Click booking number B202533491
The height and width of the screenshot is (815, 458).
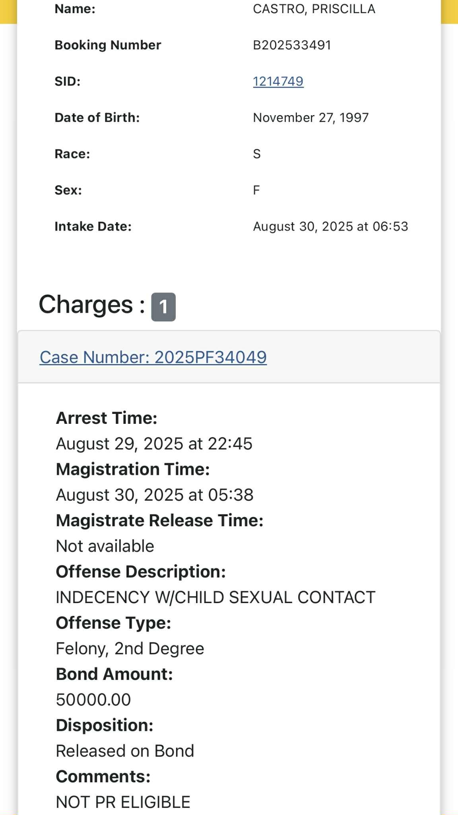tap(292, 45)
